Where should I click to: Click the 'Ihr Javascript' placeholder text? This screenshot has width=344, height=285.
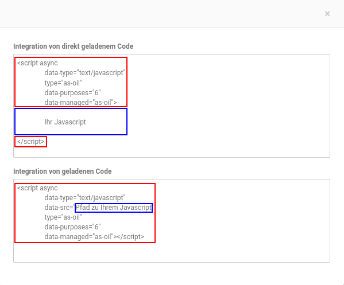(65, 122)
